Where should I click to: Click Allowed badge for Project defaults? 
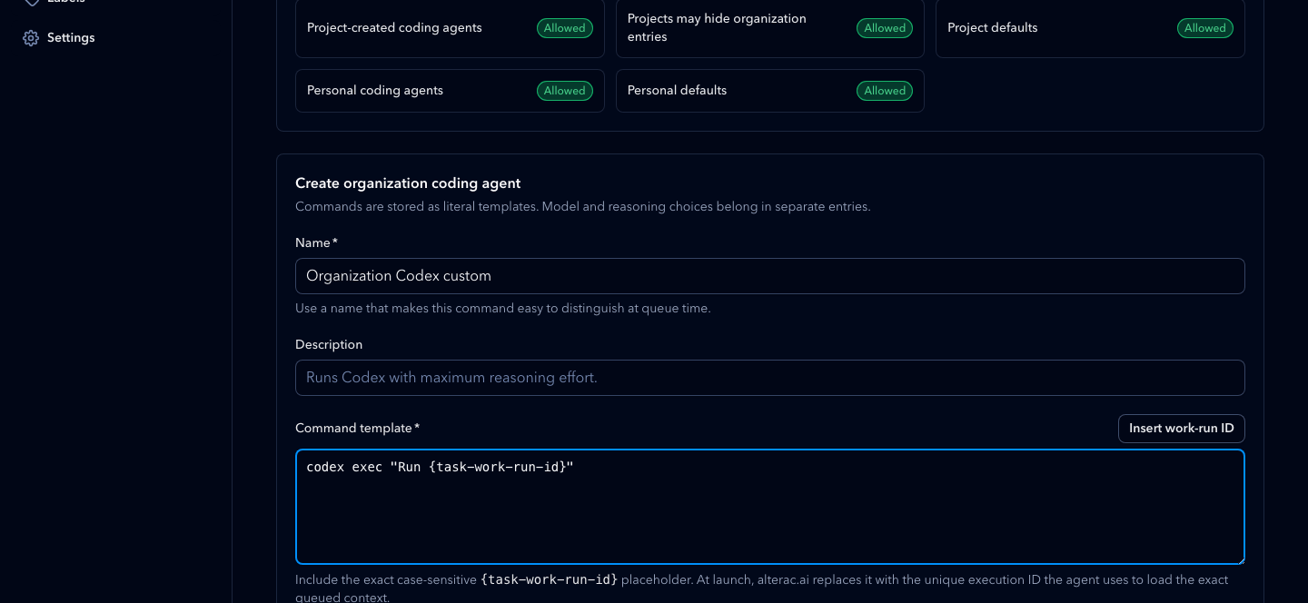[1204, 28]
